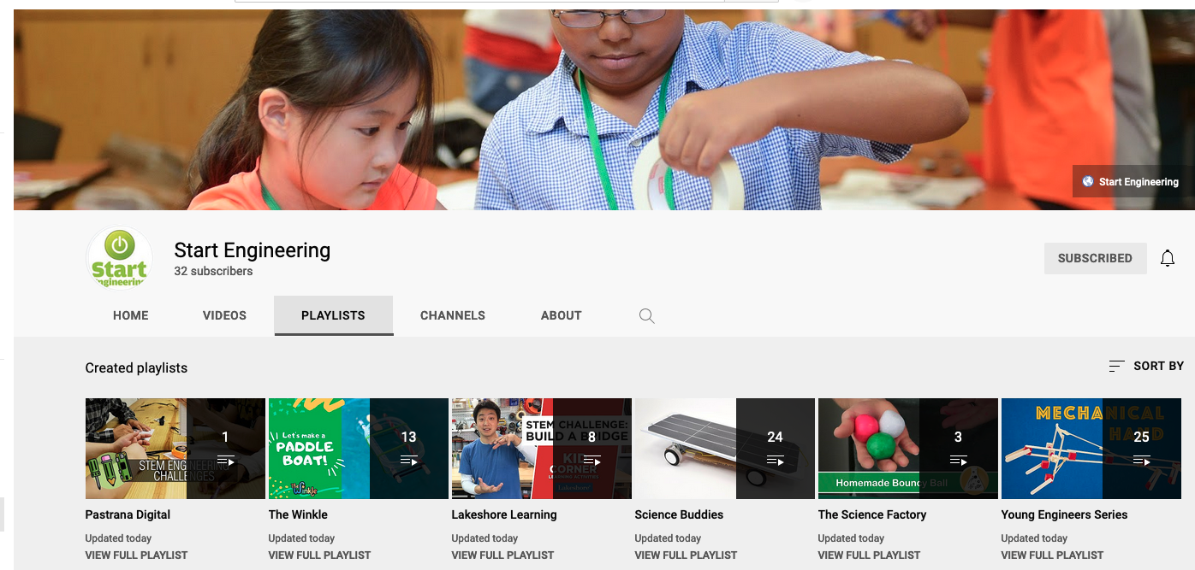The image size is (1195, 570).
Task: Click playlist queue icon on Science Buddies thumbnail
Action: [x=776, y=461]
